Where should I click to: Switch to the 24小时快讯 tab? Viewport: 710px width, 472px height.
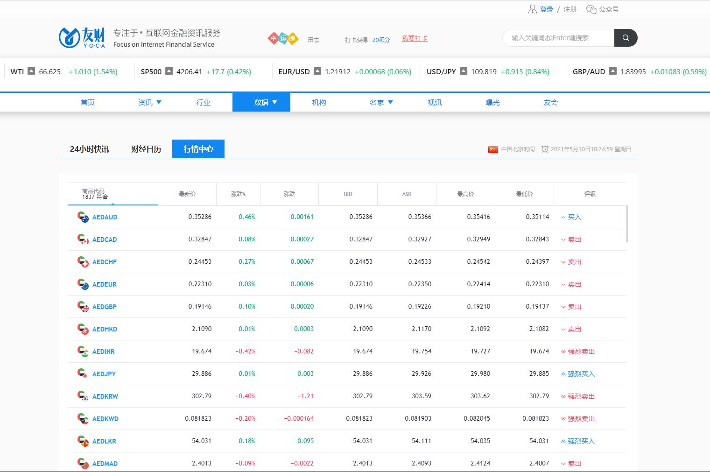coord(89,149)
